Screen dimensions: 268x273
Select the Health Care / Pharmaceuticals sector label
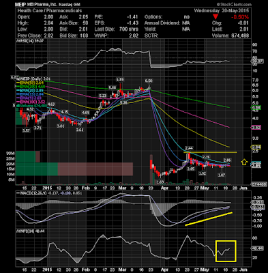click(x=50, y=11)
